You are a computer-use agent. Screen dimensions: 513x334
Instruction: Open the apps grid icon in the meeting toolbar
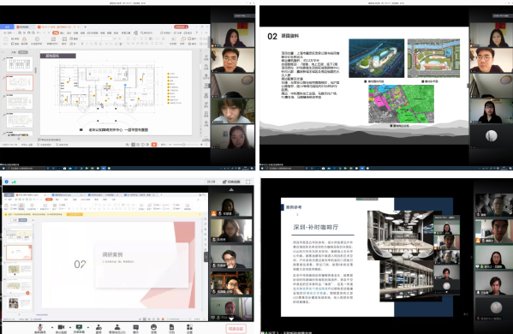[x=189, y=327]
